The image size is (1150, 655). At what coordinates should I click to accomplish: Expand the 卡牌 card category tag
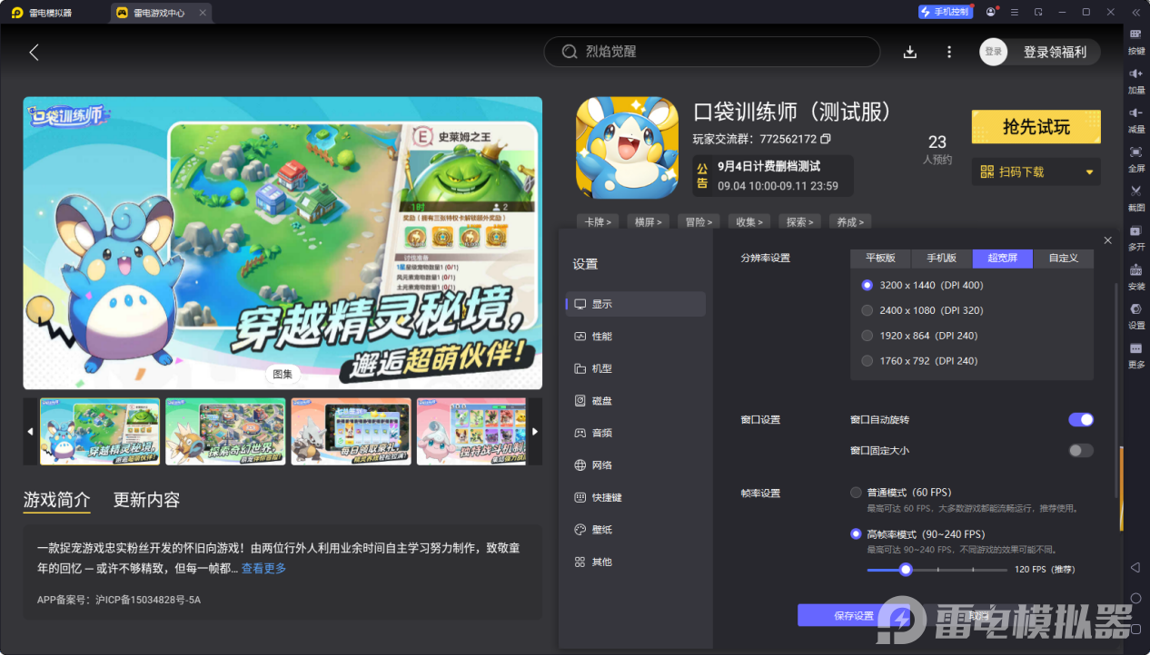tap(598, 221)
